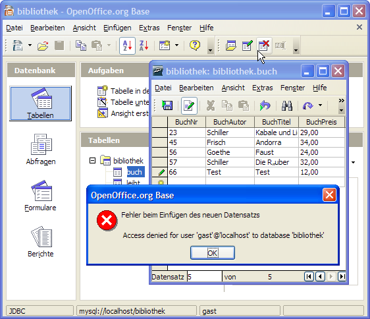Screen dimensions: 370x319
Task: Click 'gast' user name in status bar
Action: pos(209,311)
